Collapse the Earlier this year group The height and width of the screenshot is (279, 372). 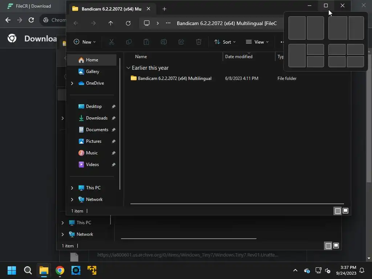128,68
